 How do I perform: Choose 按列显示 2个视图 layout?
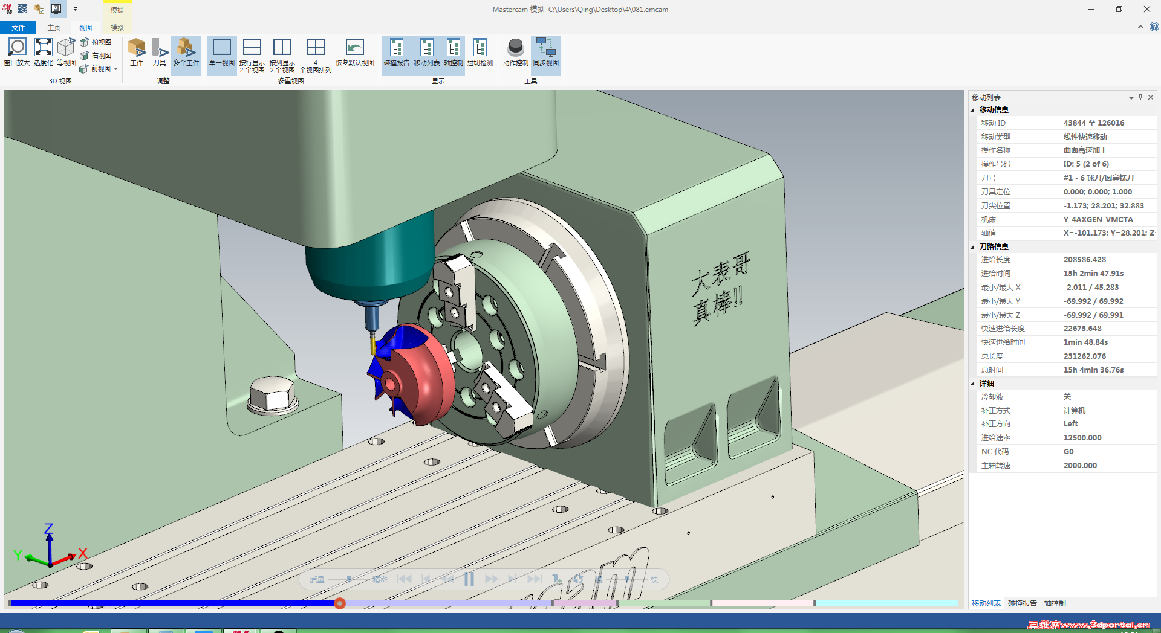pos(282,55)
